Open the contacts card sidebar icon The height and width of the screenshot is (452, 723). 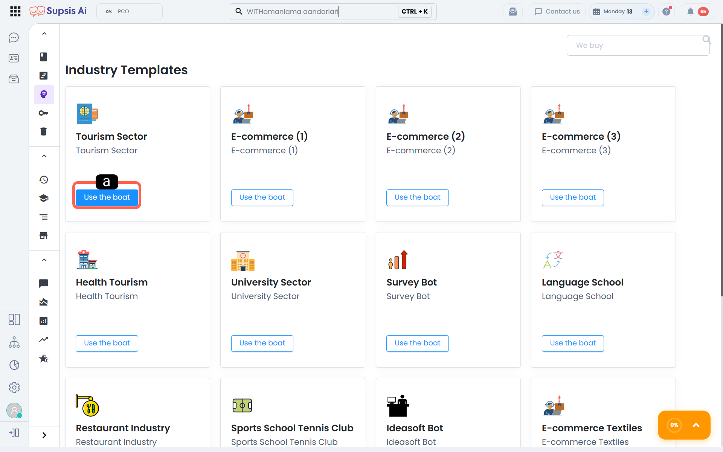click(x=14, y=58)
